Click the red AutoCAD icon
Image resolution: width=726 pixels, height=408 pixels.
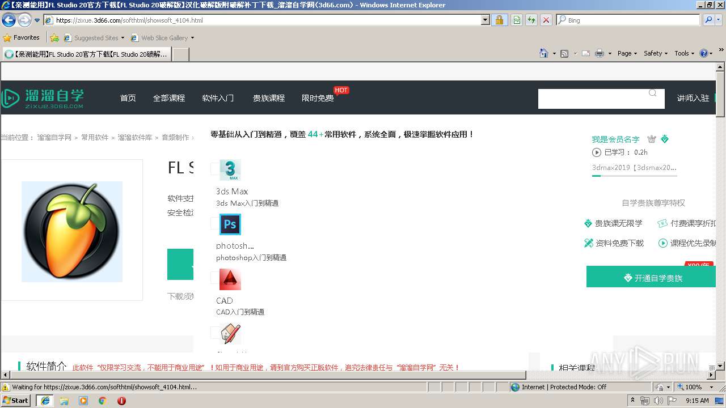(230, 279)
